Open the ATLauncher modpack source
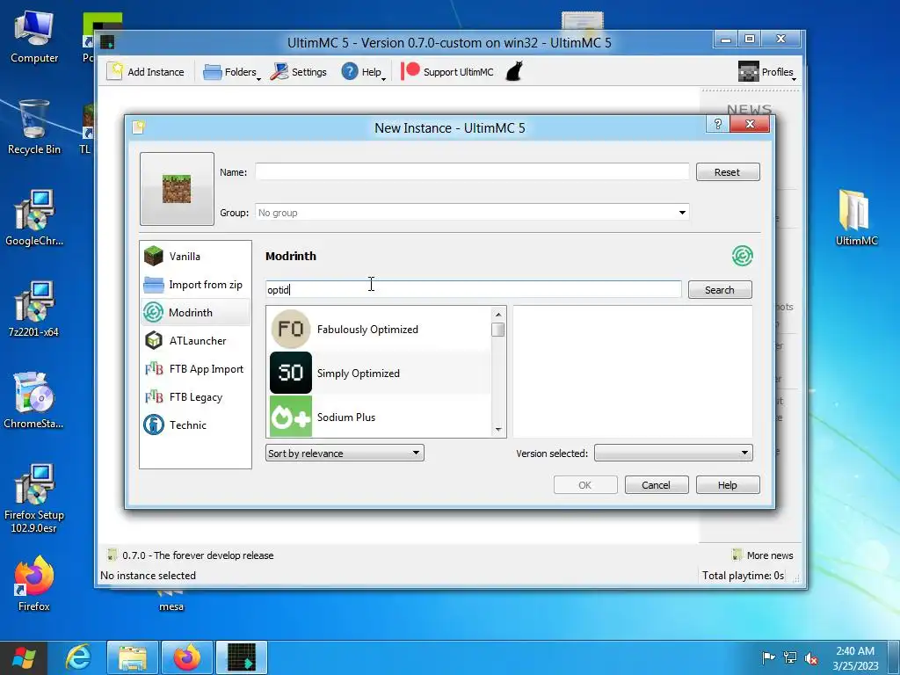Screen dimensions: 900x675 point(195,340)
